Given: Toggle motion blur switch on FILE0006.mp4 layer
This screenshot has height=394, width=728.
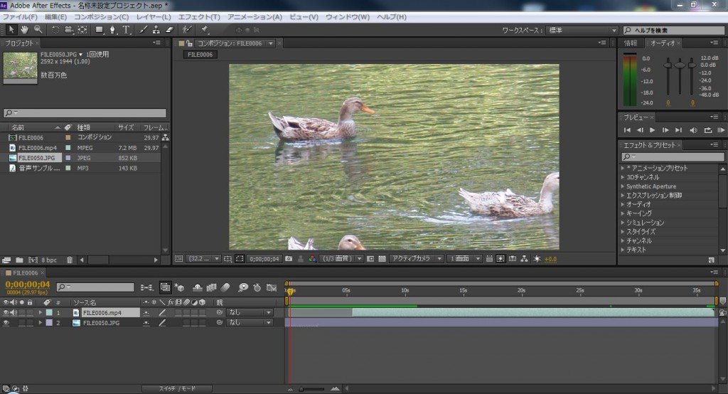Looking at the screenshot, I should tap(186, 313).
